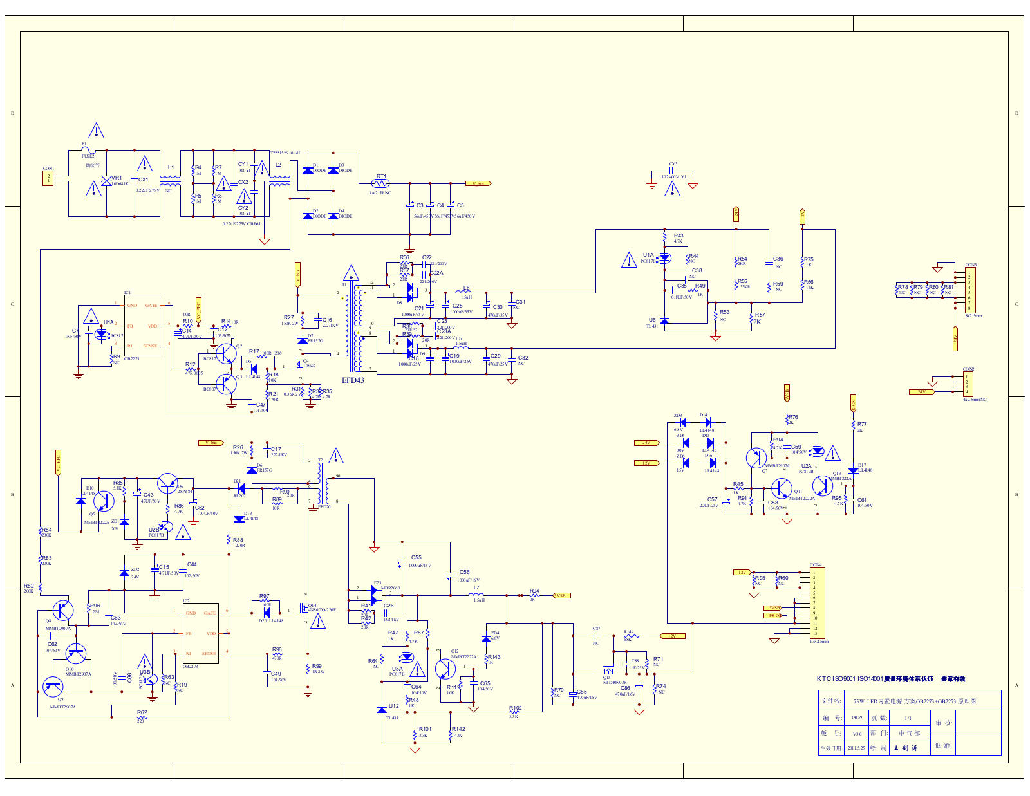Click transistor Q2 BC817
The image size is (1030, 796).
point(226,353)
